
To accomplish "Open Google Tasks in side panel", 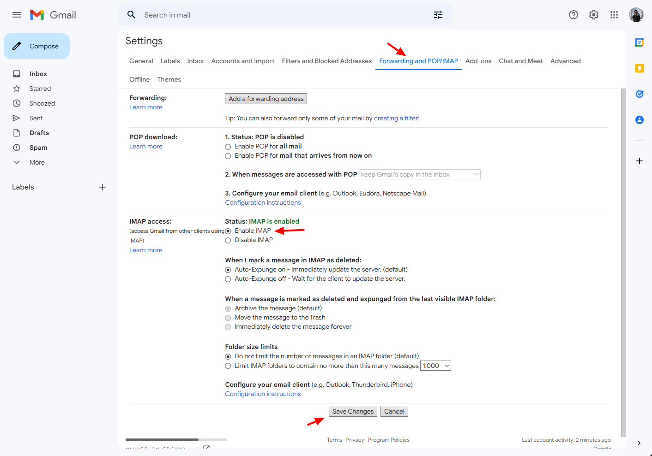I will (x=639, y=94).
